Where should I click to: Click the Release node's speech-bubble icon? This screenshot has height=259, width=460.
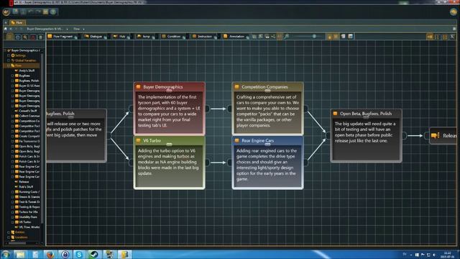tap(436, 135)
